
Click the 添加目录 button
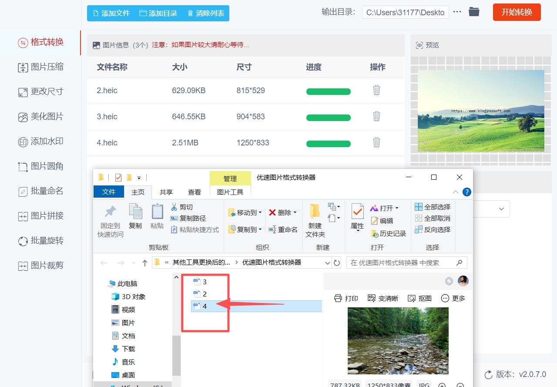coord(158,13)
